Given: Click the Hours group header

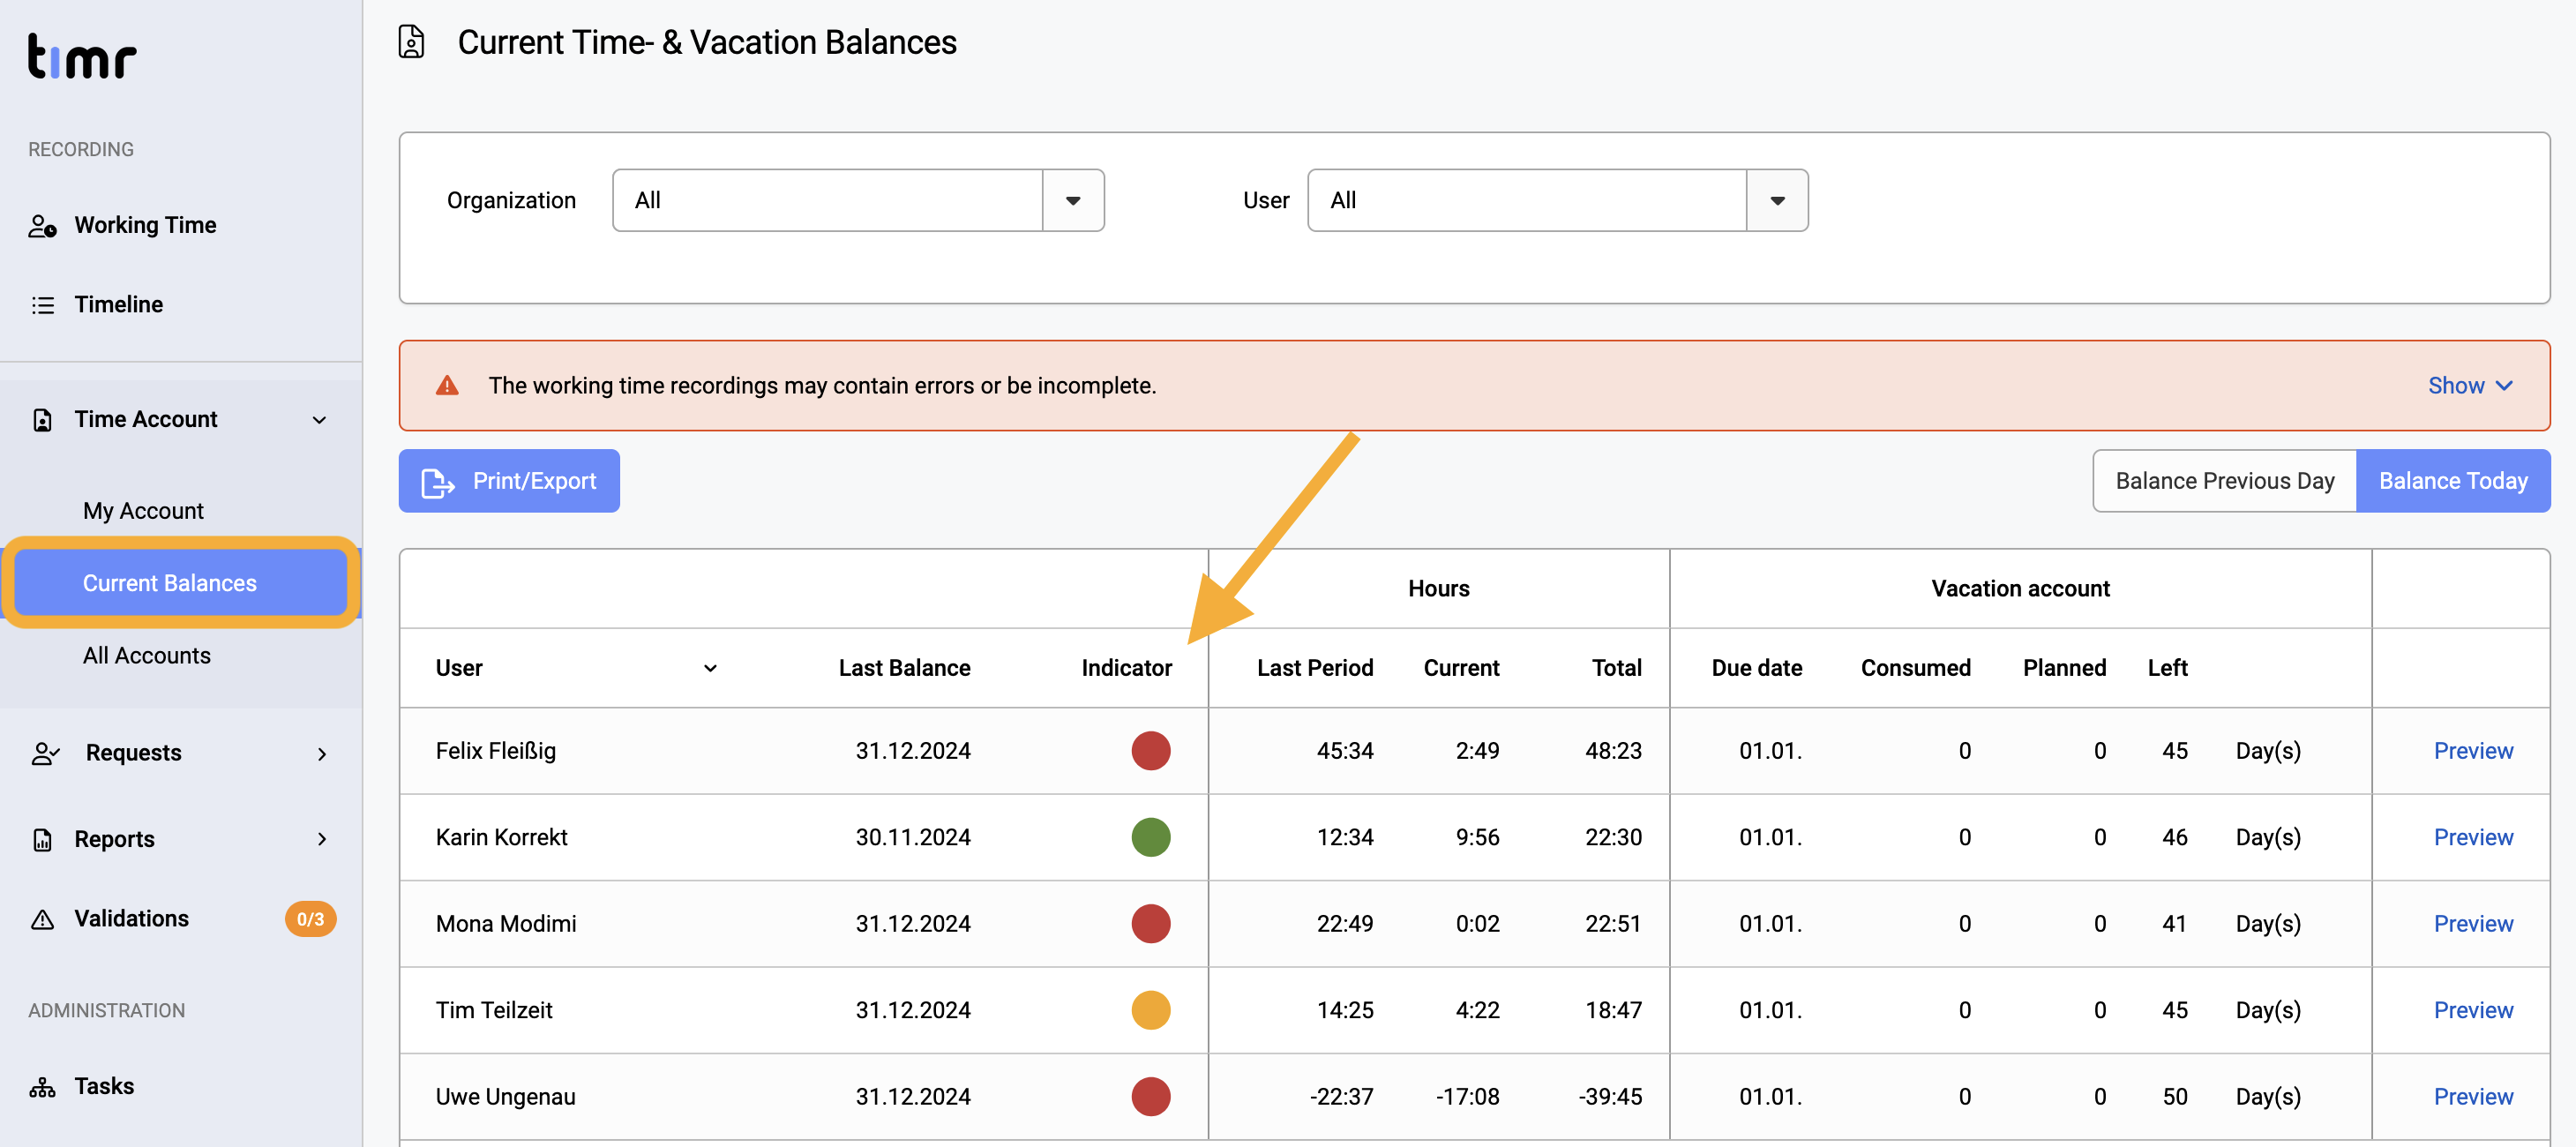Looking at the screenshot, I should click(1438, 589).
